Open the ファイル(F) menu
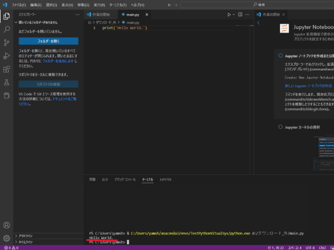 (x=19, y=5)
